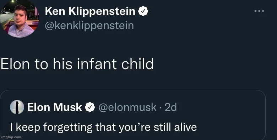Viewport: 277px width, 140px height.
Task: Click the imgflip.com watermark
Action: 11,137
